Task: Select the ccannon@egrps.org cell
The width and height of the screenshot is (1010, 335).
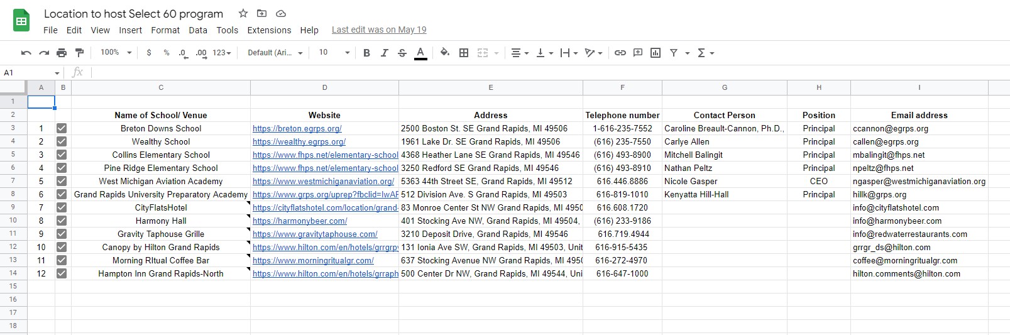Action: click(919, 128)
